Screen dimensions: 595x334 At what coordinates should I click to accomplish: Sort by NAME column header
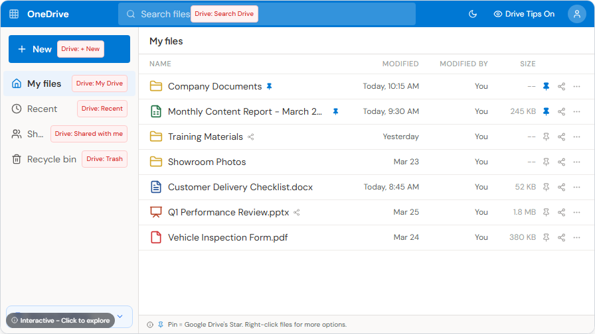coord(160,64)
